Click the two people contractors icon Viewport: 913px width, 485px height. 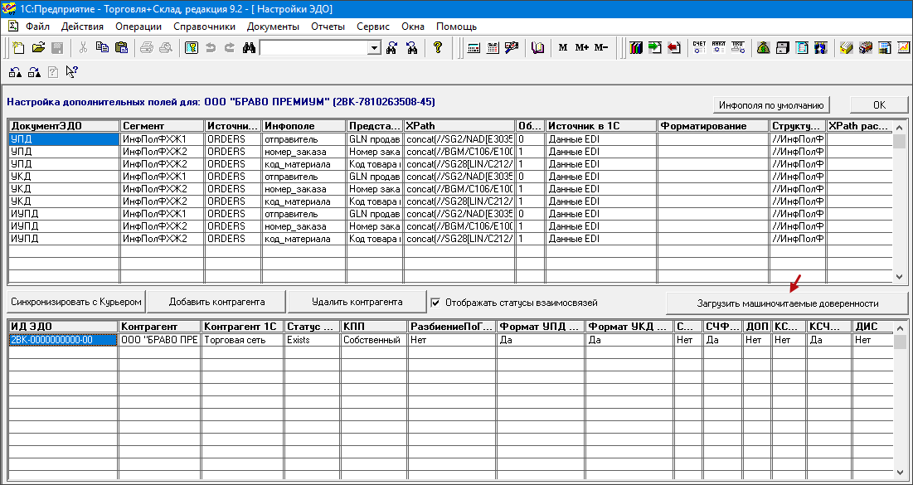pos(822,48)
